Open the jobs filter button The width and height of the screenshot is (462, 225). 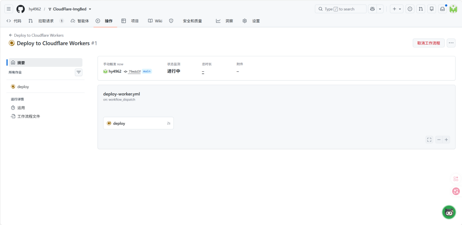[79, 72]
